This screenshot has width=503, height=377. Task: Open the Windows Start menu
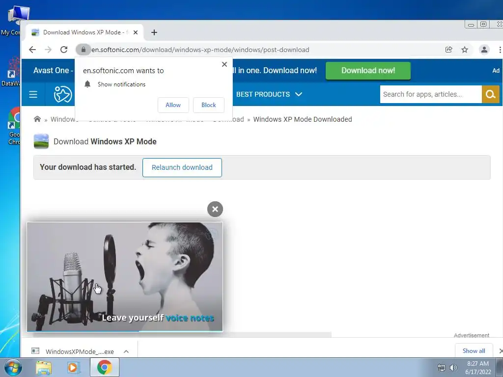(x=13, y=367)
